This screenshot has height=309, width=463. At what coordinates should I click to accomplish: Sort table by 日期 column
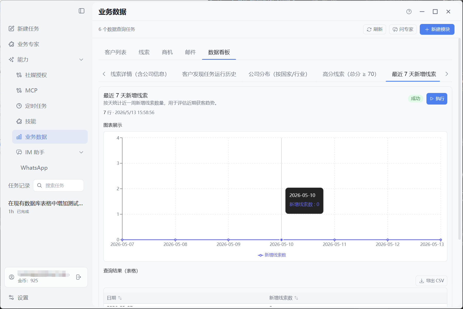point(115,298)
